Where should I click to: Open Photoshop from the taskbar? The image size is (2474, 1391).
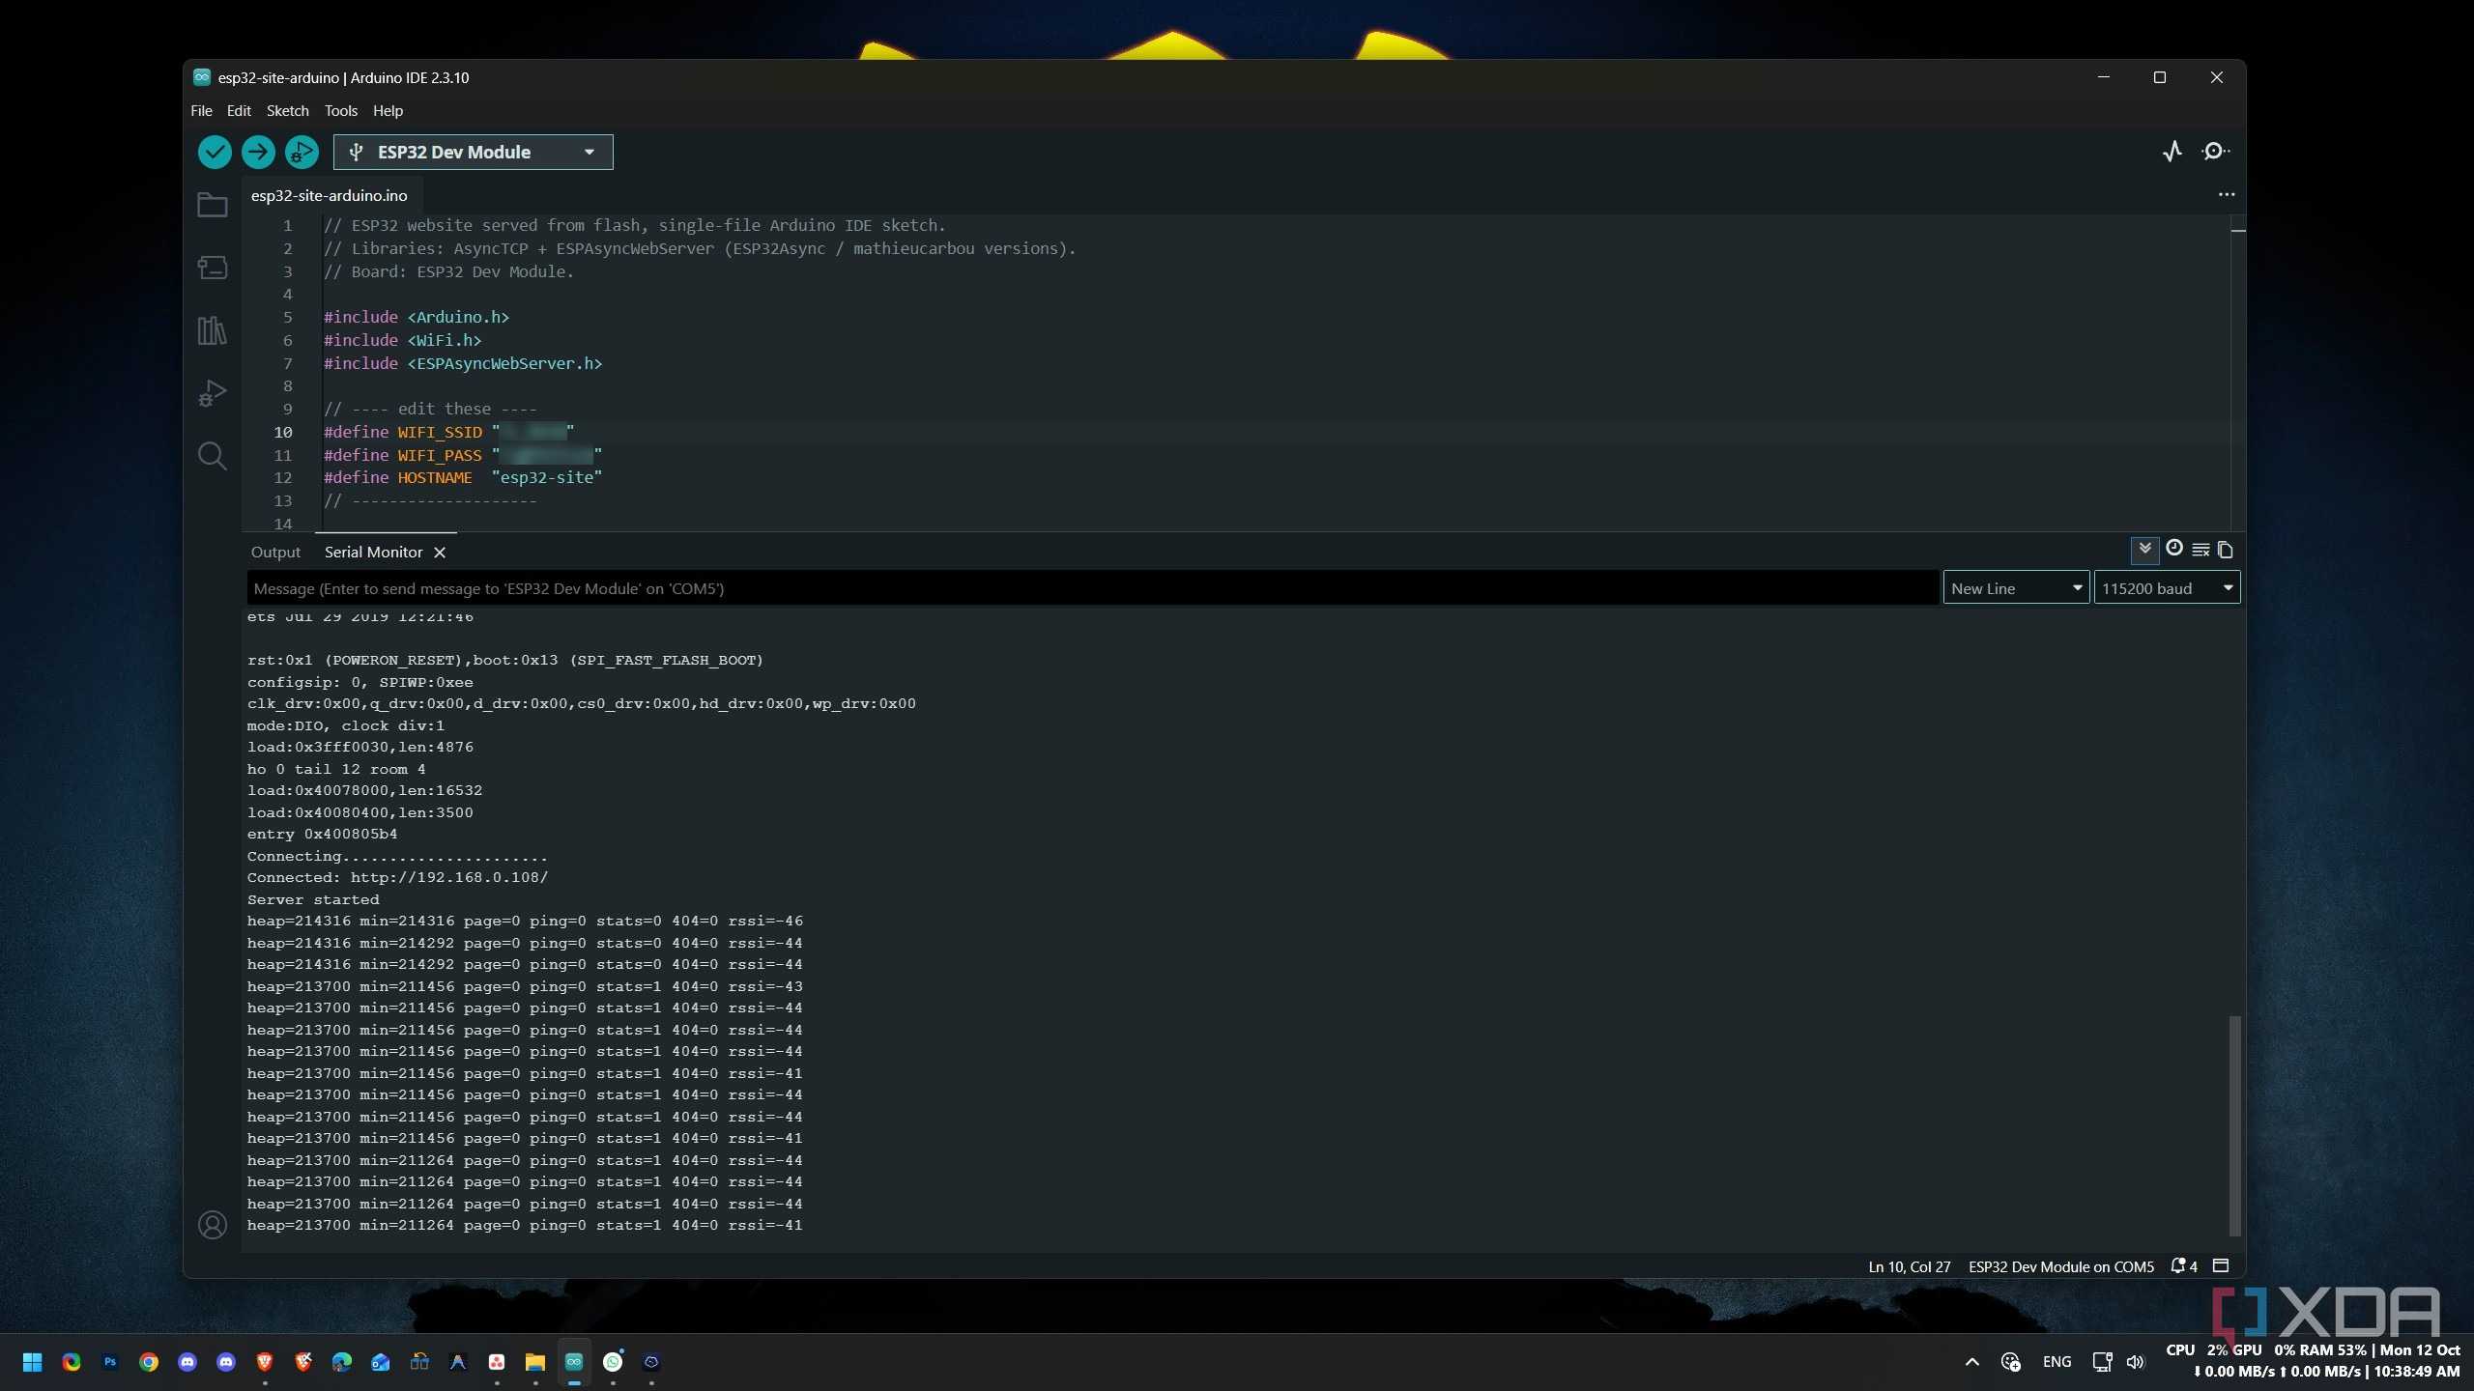[x=110, y=1362]
